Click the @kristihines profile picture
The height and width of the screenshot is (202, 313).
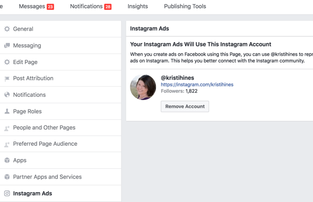[x=143, y=87]
